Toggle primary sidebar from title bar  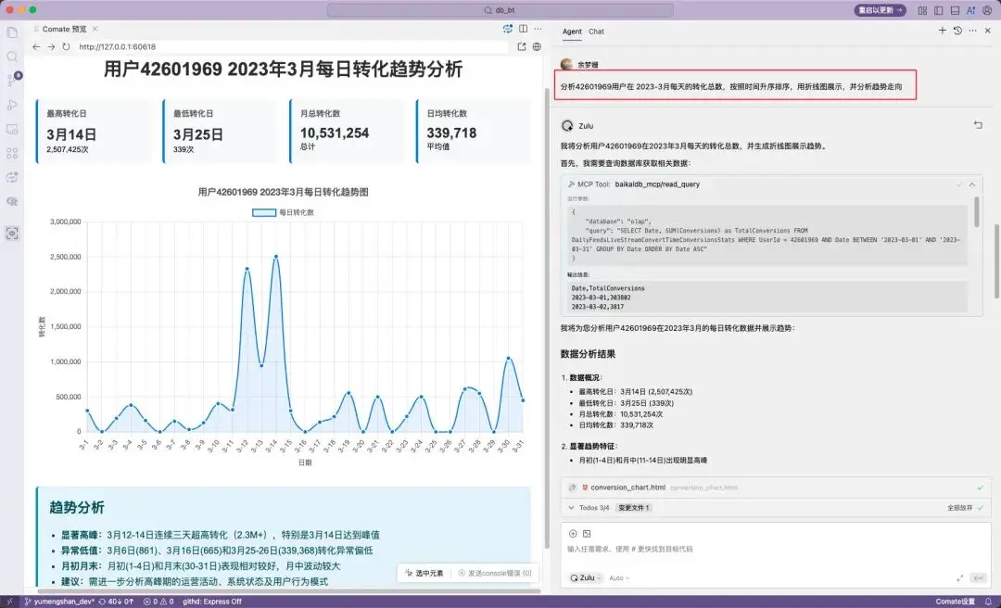pos(938,10)
